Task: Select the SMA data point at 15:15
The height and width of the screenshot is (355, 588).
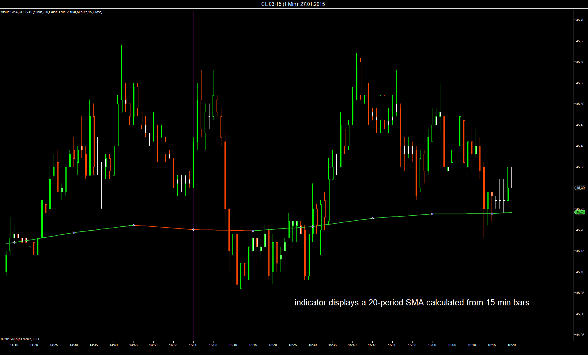Action: (253, 231)
